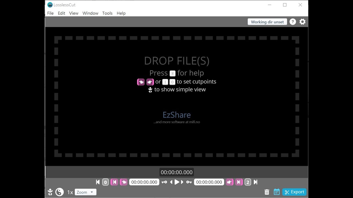Open the File menu
Screen dimensions: 353x198
pos(50,13)
